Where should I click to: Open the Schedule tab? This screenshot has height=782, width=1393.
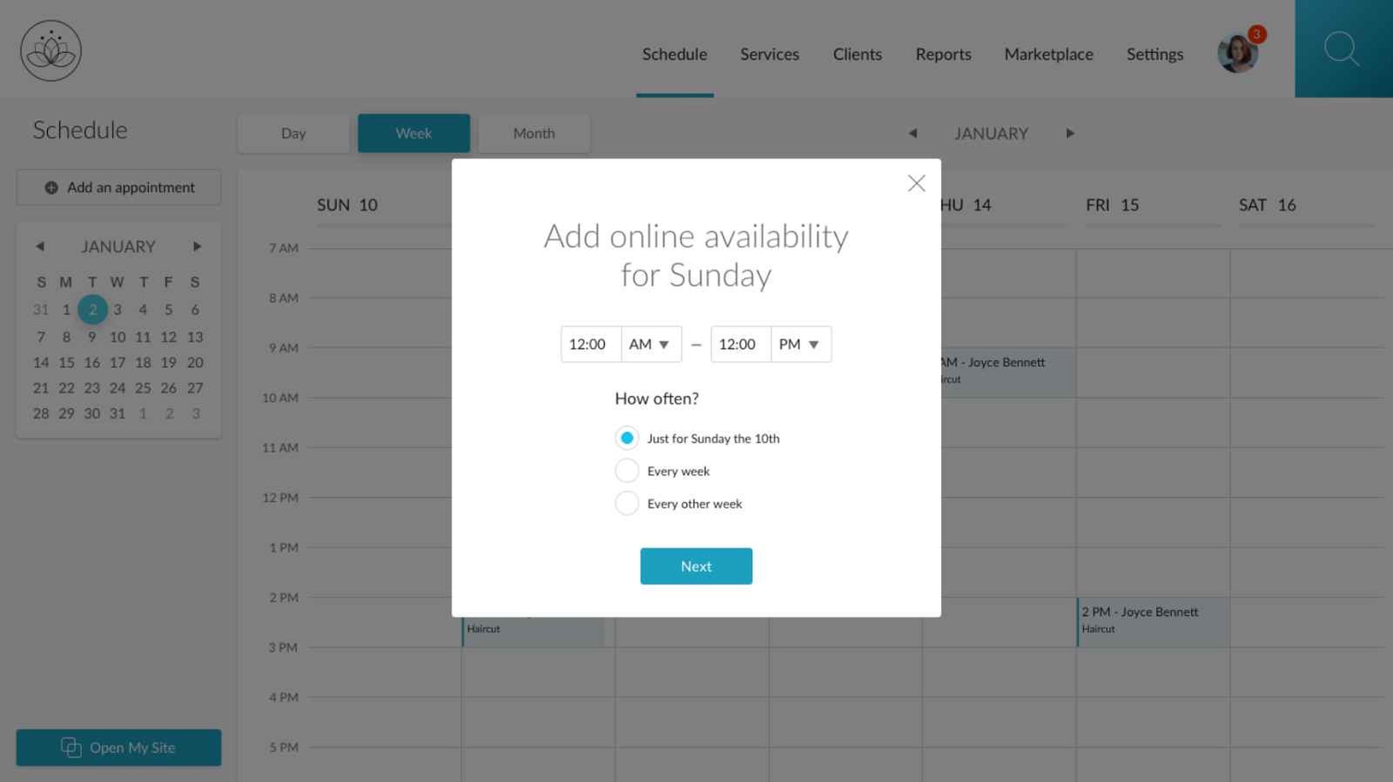click(x=675, y=54)
